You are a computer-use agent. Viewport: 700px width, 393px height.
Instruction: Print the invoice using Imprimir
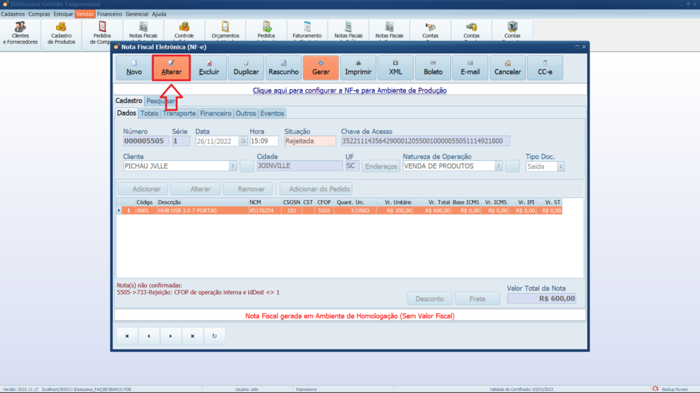[358, 68]
